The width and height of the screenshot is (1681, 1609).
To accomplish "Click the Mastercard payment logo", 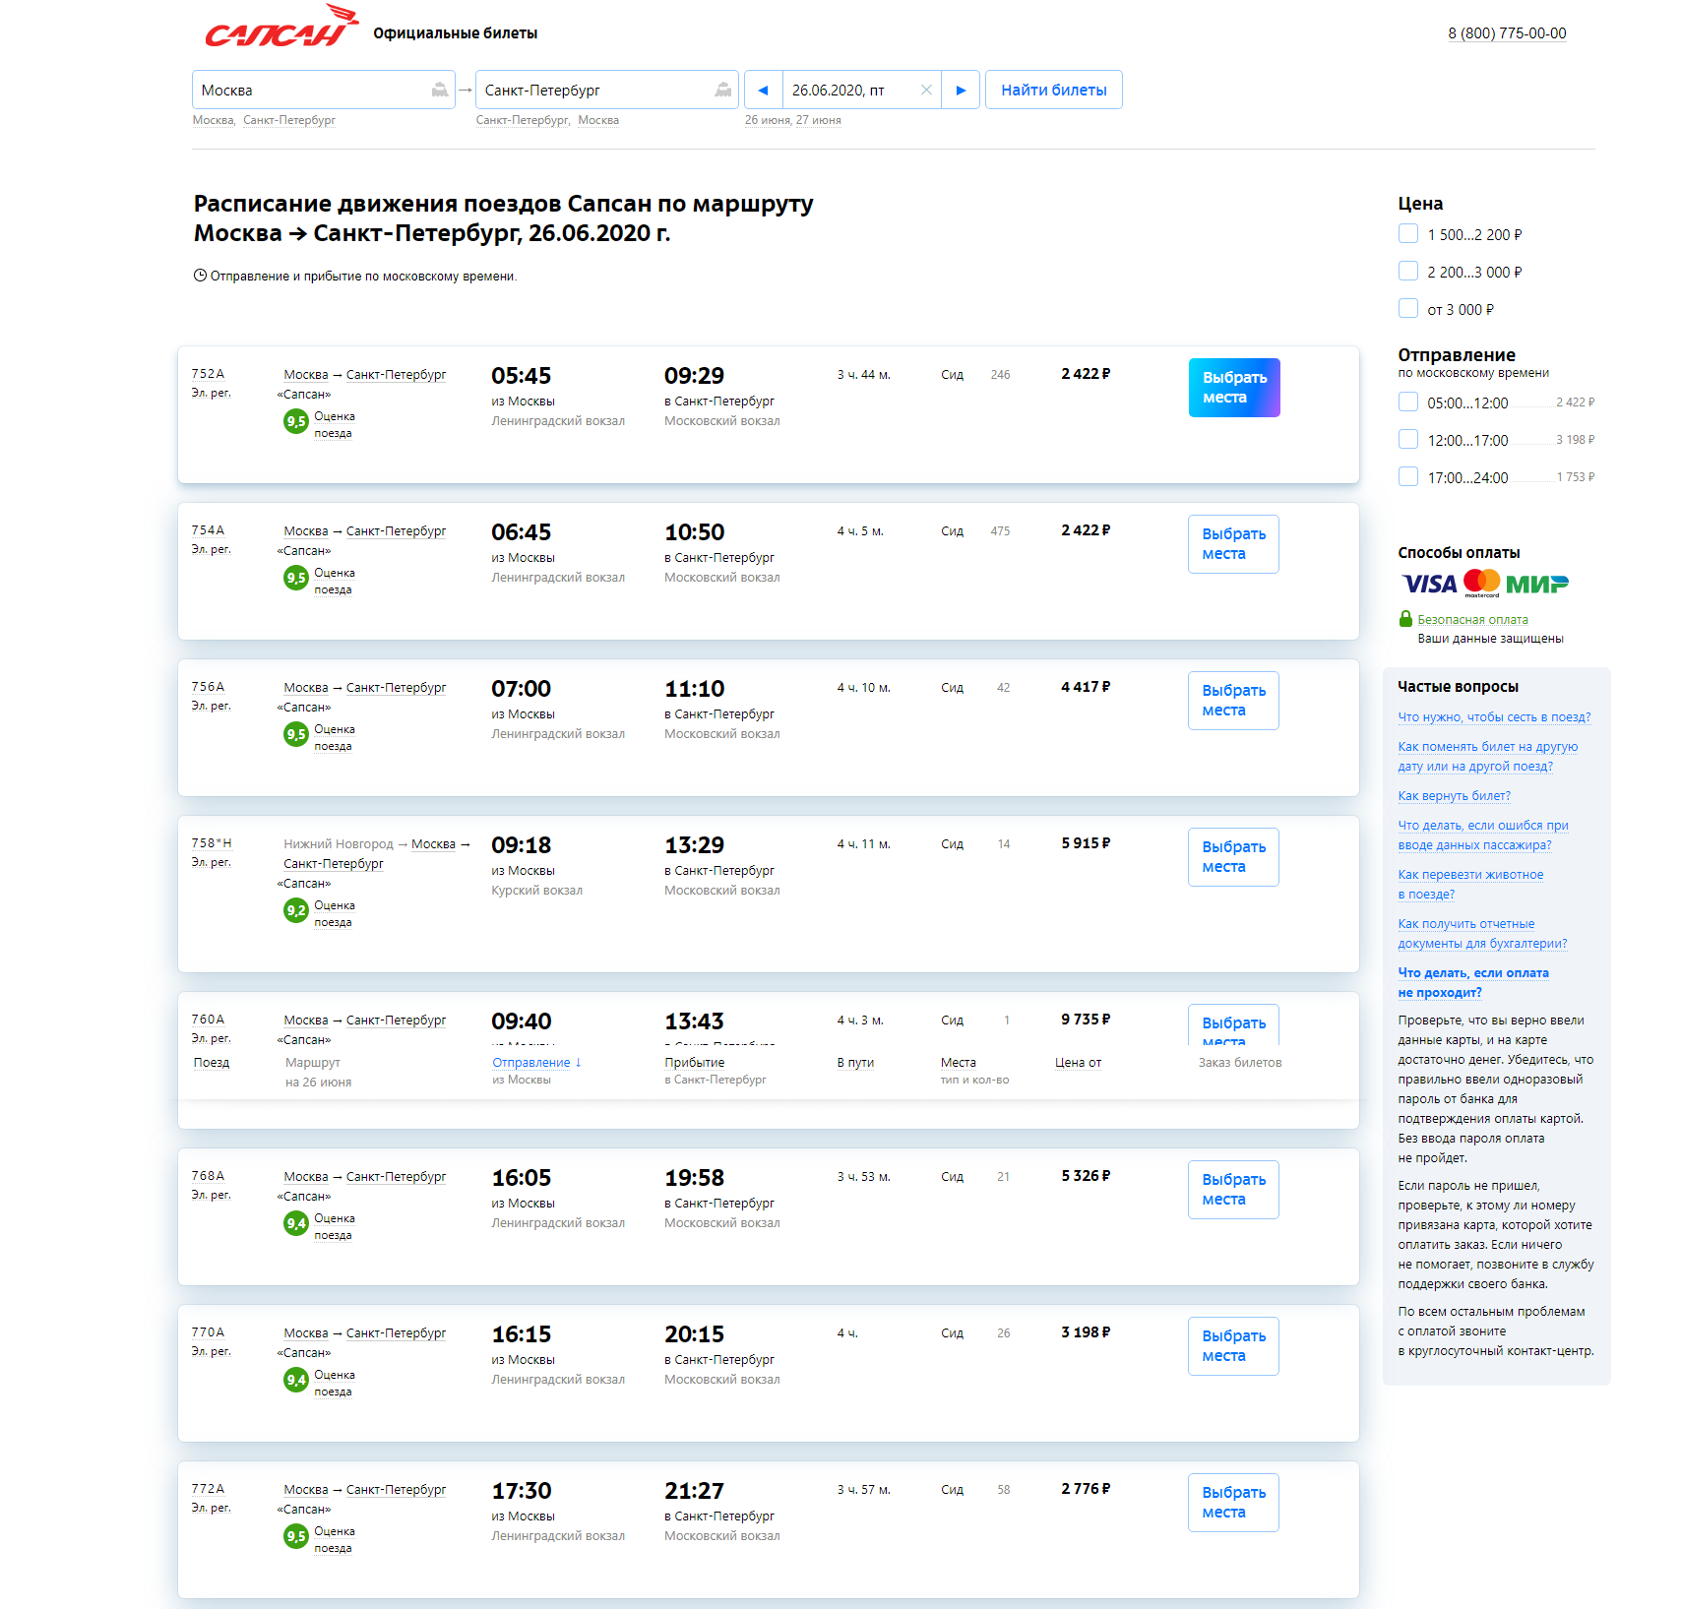I will (1482, 583).
